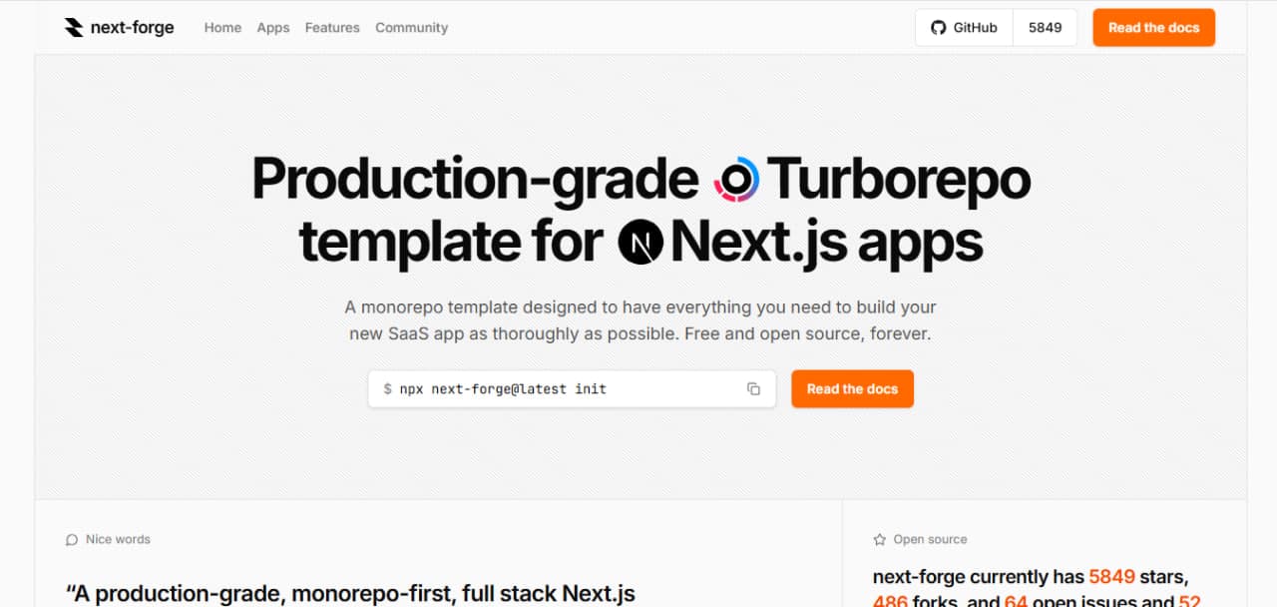This screenshot has height=607, width=1277.
Task: Open the Features nav menu
Action: 332,28
